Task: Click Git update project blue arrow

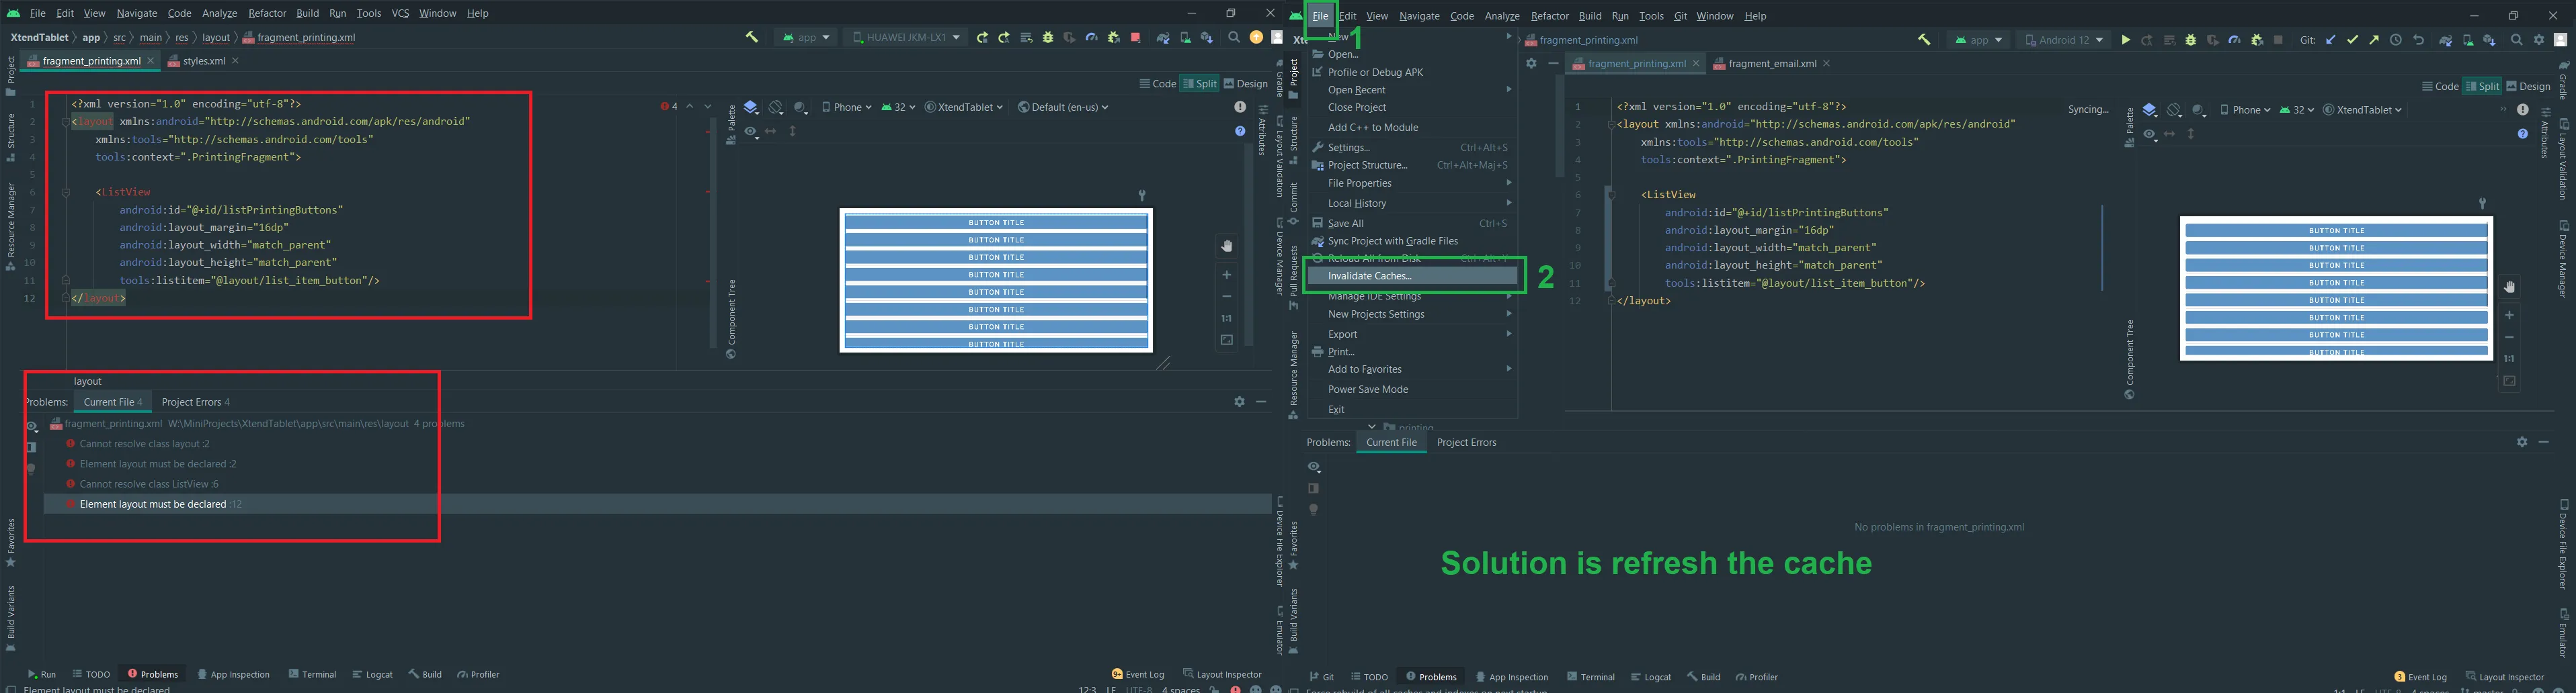Action: click(2330, 41)
